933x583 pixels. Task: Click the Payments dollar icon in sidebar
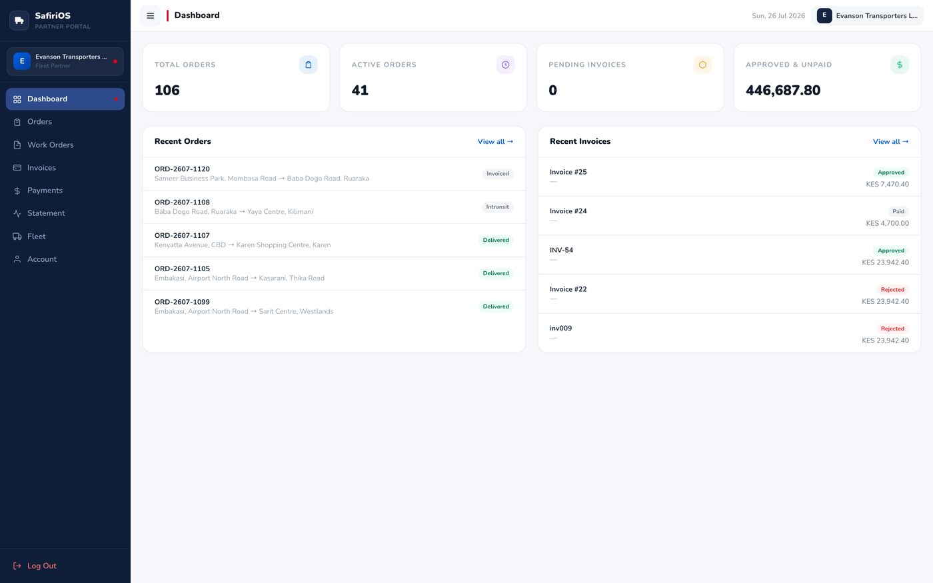[x=17, y=191]
